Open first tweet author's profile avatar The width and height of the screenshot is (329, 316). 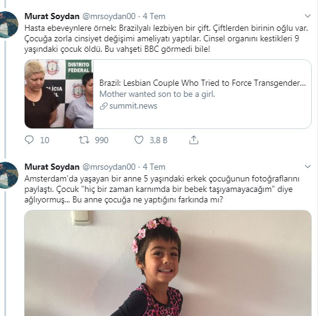9,25
